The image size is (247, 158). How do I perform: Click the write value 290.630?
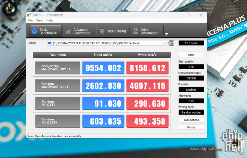tap(147, 103)
